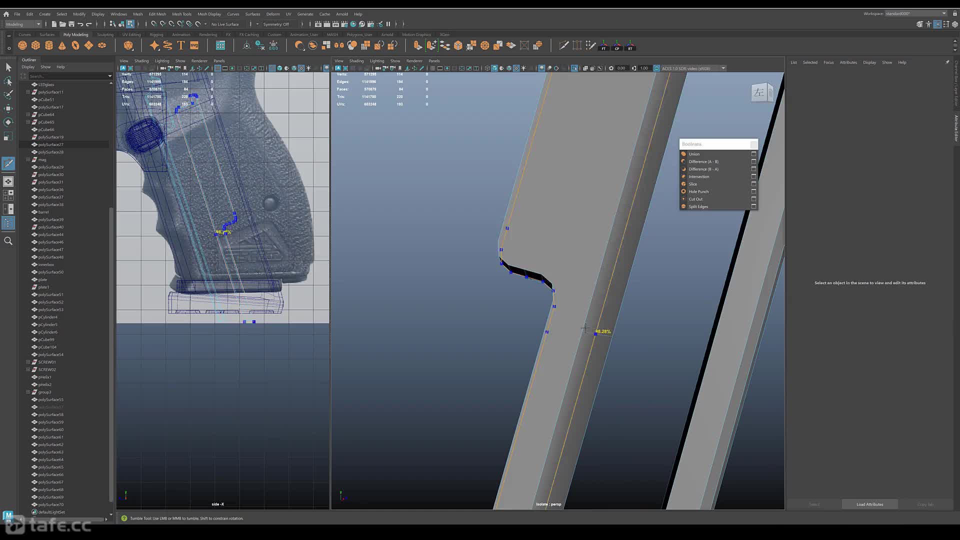Open the Workspace standard000 dropdown
The height and width of the screenshot is (540, 960).
tap(915, 13)
